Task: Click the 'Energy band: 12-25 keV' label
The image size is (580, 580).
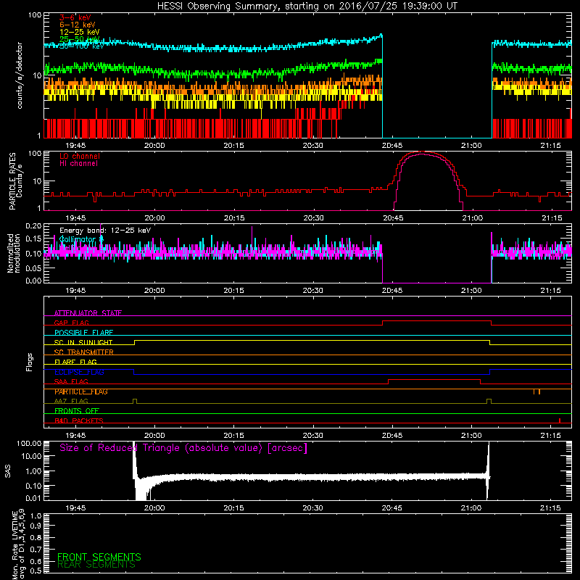Action: 105,231
